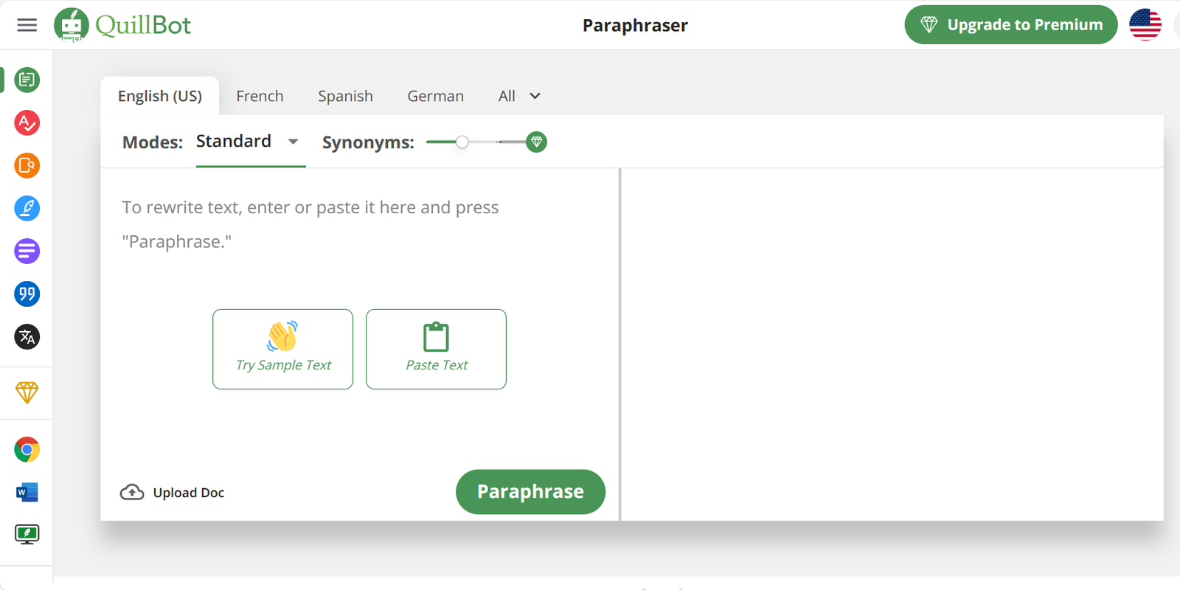Open QuillBot for Word icon
The height and width of the screenshot is (590, 1180).
click(x=27, y=492)
